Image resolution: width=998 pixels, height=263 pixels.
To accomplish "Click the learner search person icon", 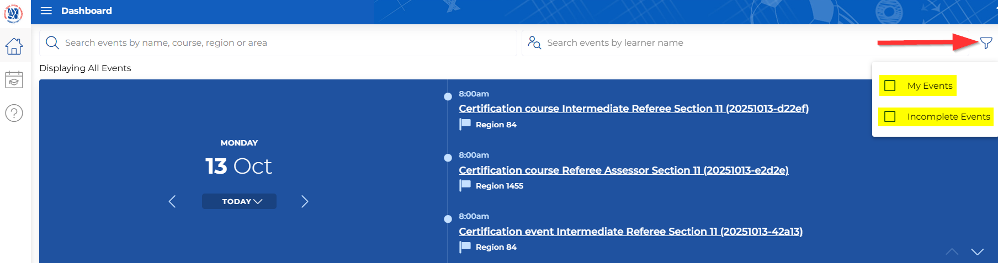I will (x=534, y=43).
